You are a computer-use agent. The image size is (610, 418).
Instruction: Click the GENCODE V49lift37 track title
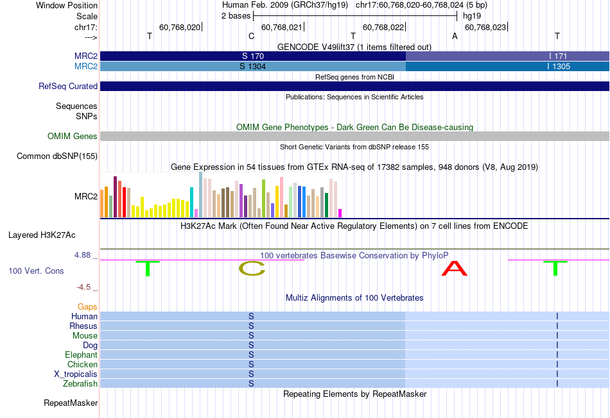click(x=354, y=47)
